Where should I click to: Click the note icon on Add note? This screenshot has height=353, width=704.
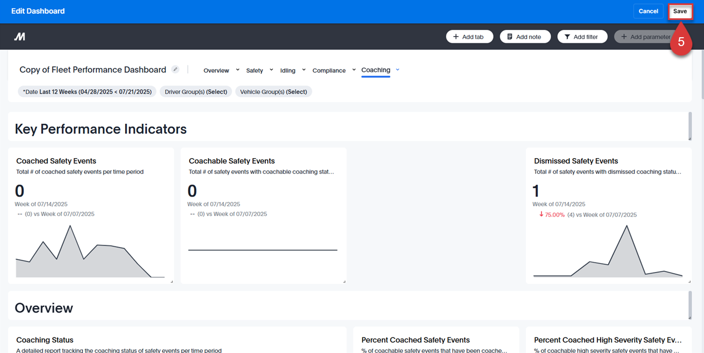point(510,36)
